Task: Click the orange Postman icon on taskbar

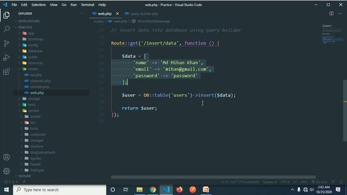Action: [x=193, y=190]
